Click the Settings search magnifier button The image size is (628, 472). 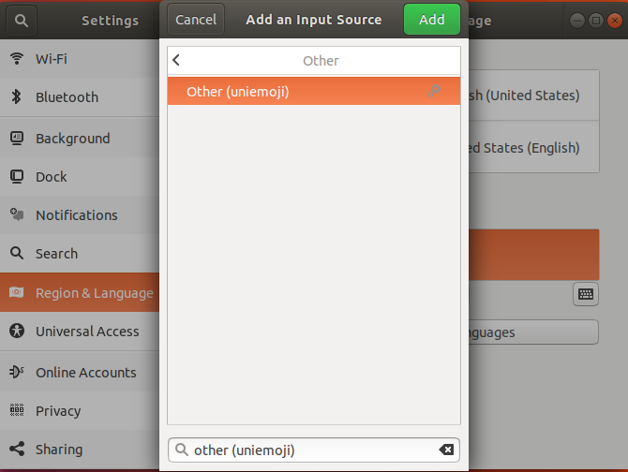tap(22, 20)
